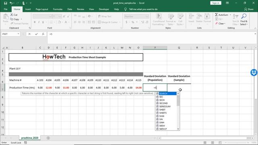Select the SKEW function suggestion
Viewport: 258px width, 145px height.
(x=166, y=126)
